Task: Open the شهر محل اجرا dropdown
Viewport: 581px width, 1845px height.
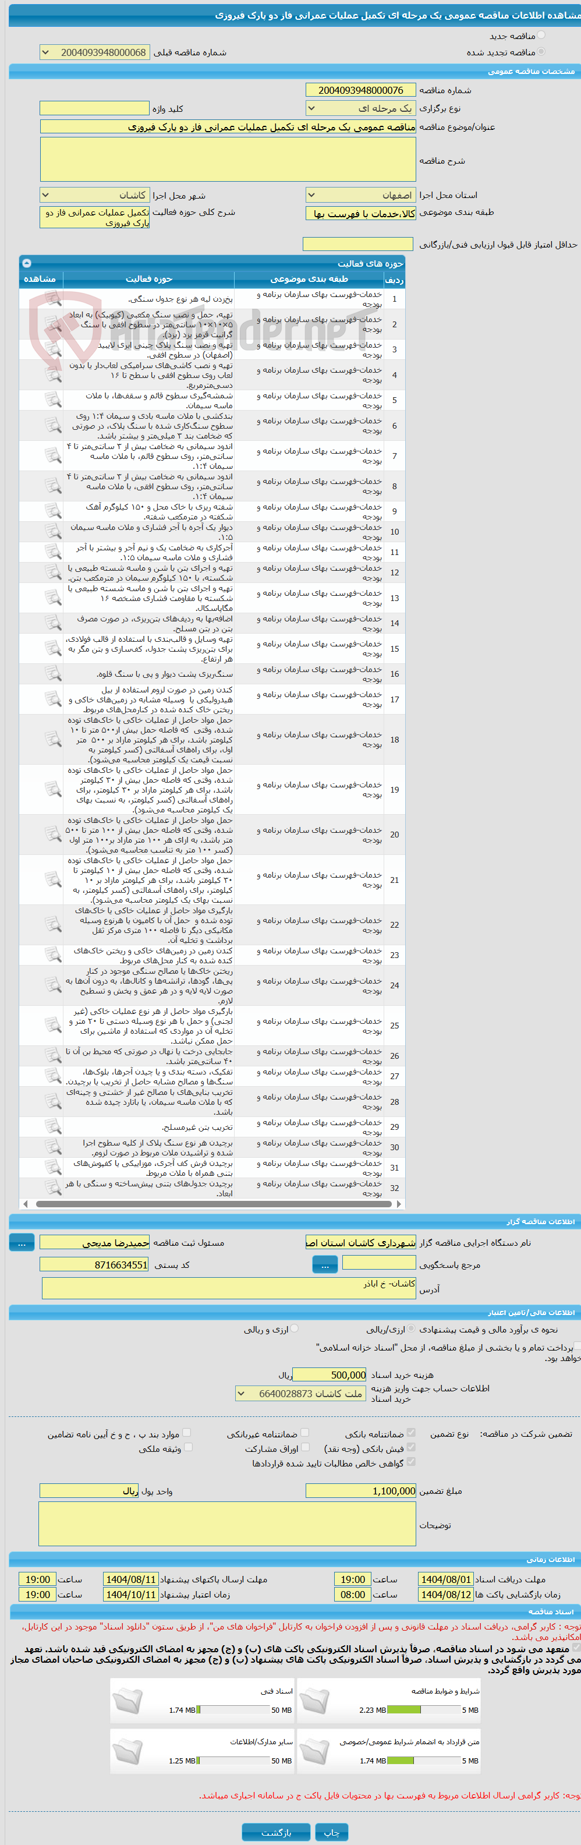Action: (94, 195)
